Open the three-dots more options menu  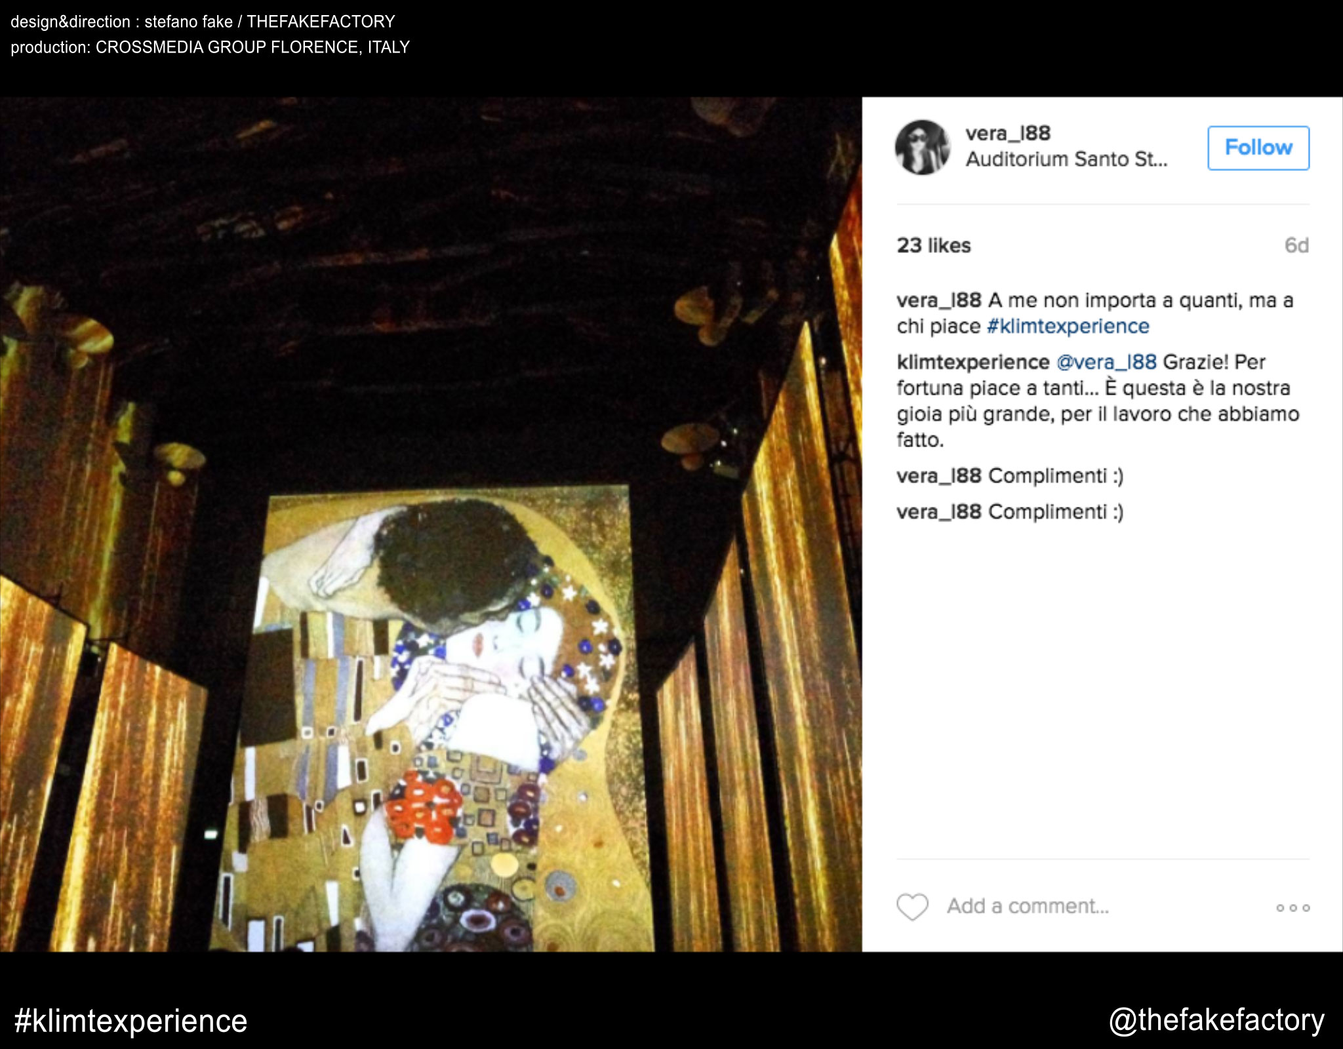click(x=1293, y=908)
